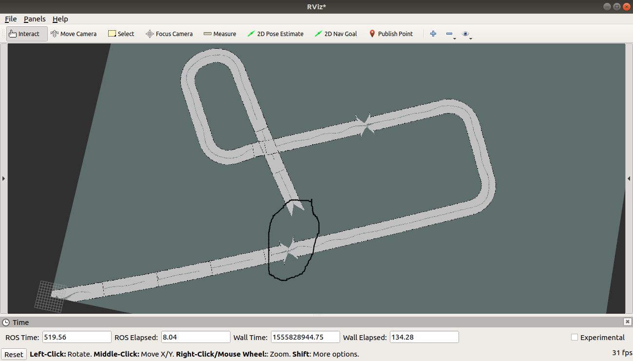
Task: Click the Focus Camera tool
Action: click(x=169, y=34)
